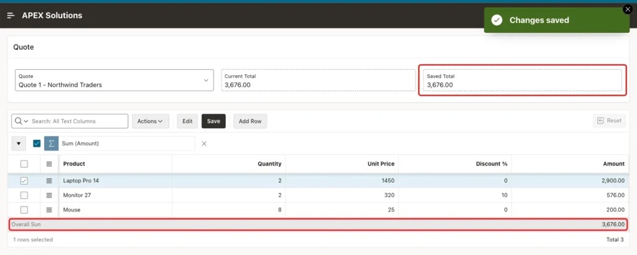Deselect the Laptop Pro 14 row checkbox
Image resolution: width=637 pixels, height=255 pixels.
[x=24, y=181]
